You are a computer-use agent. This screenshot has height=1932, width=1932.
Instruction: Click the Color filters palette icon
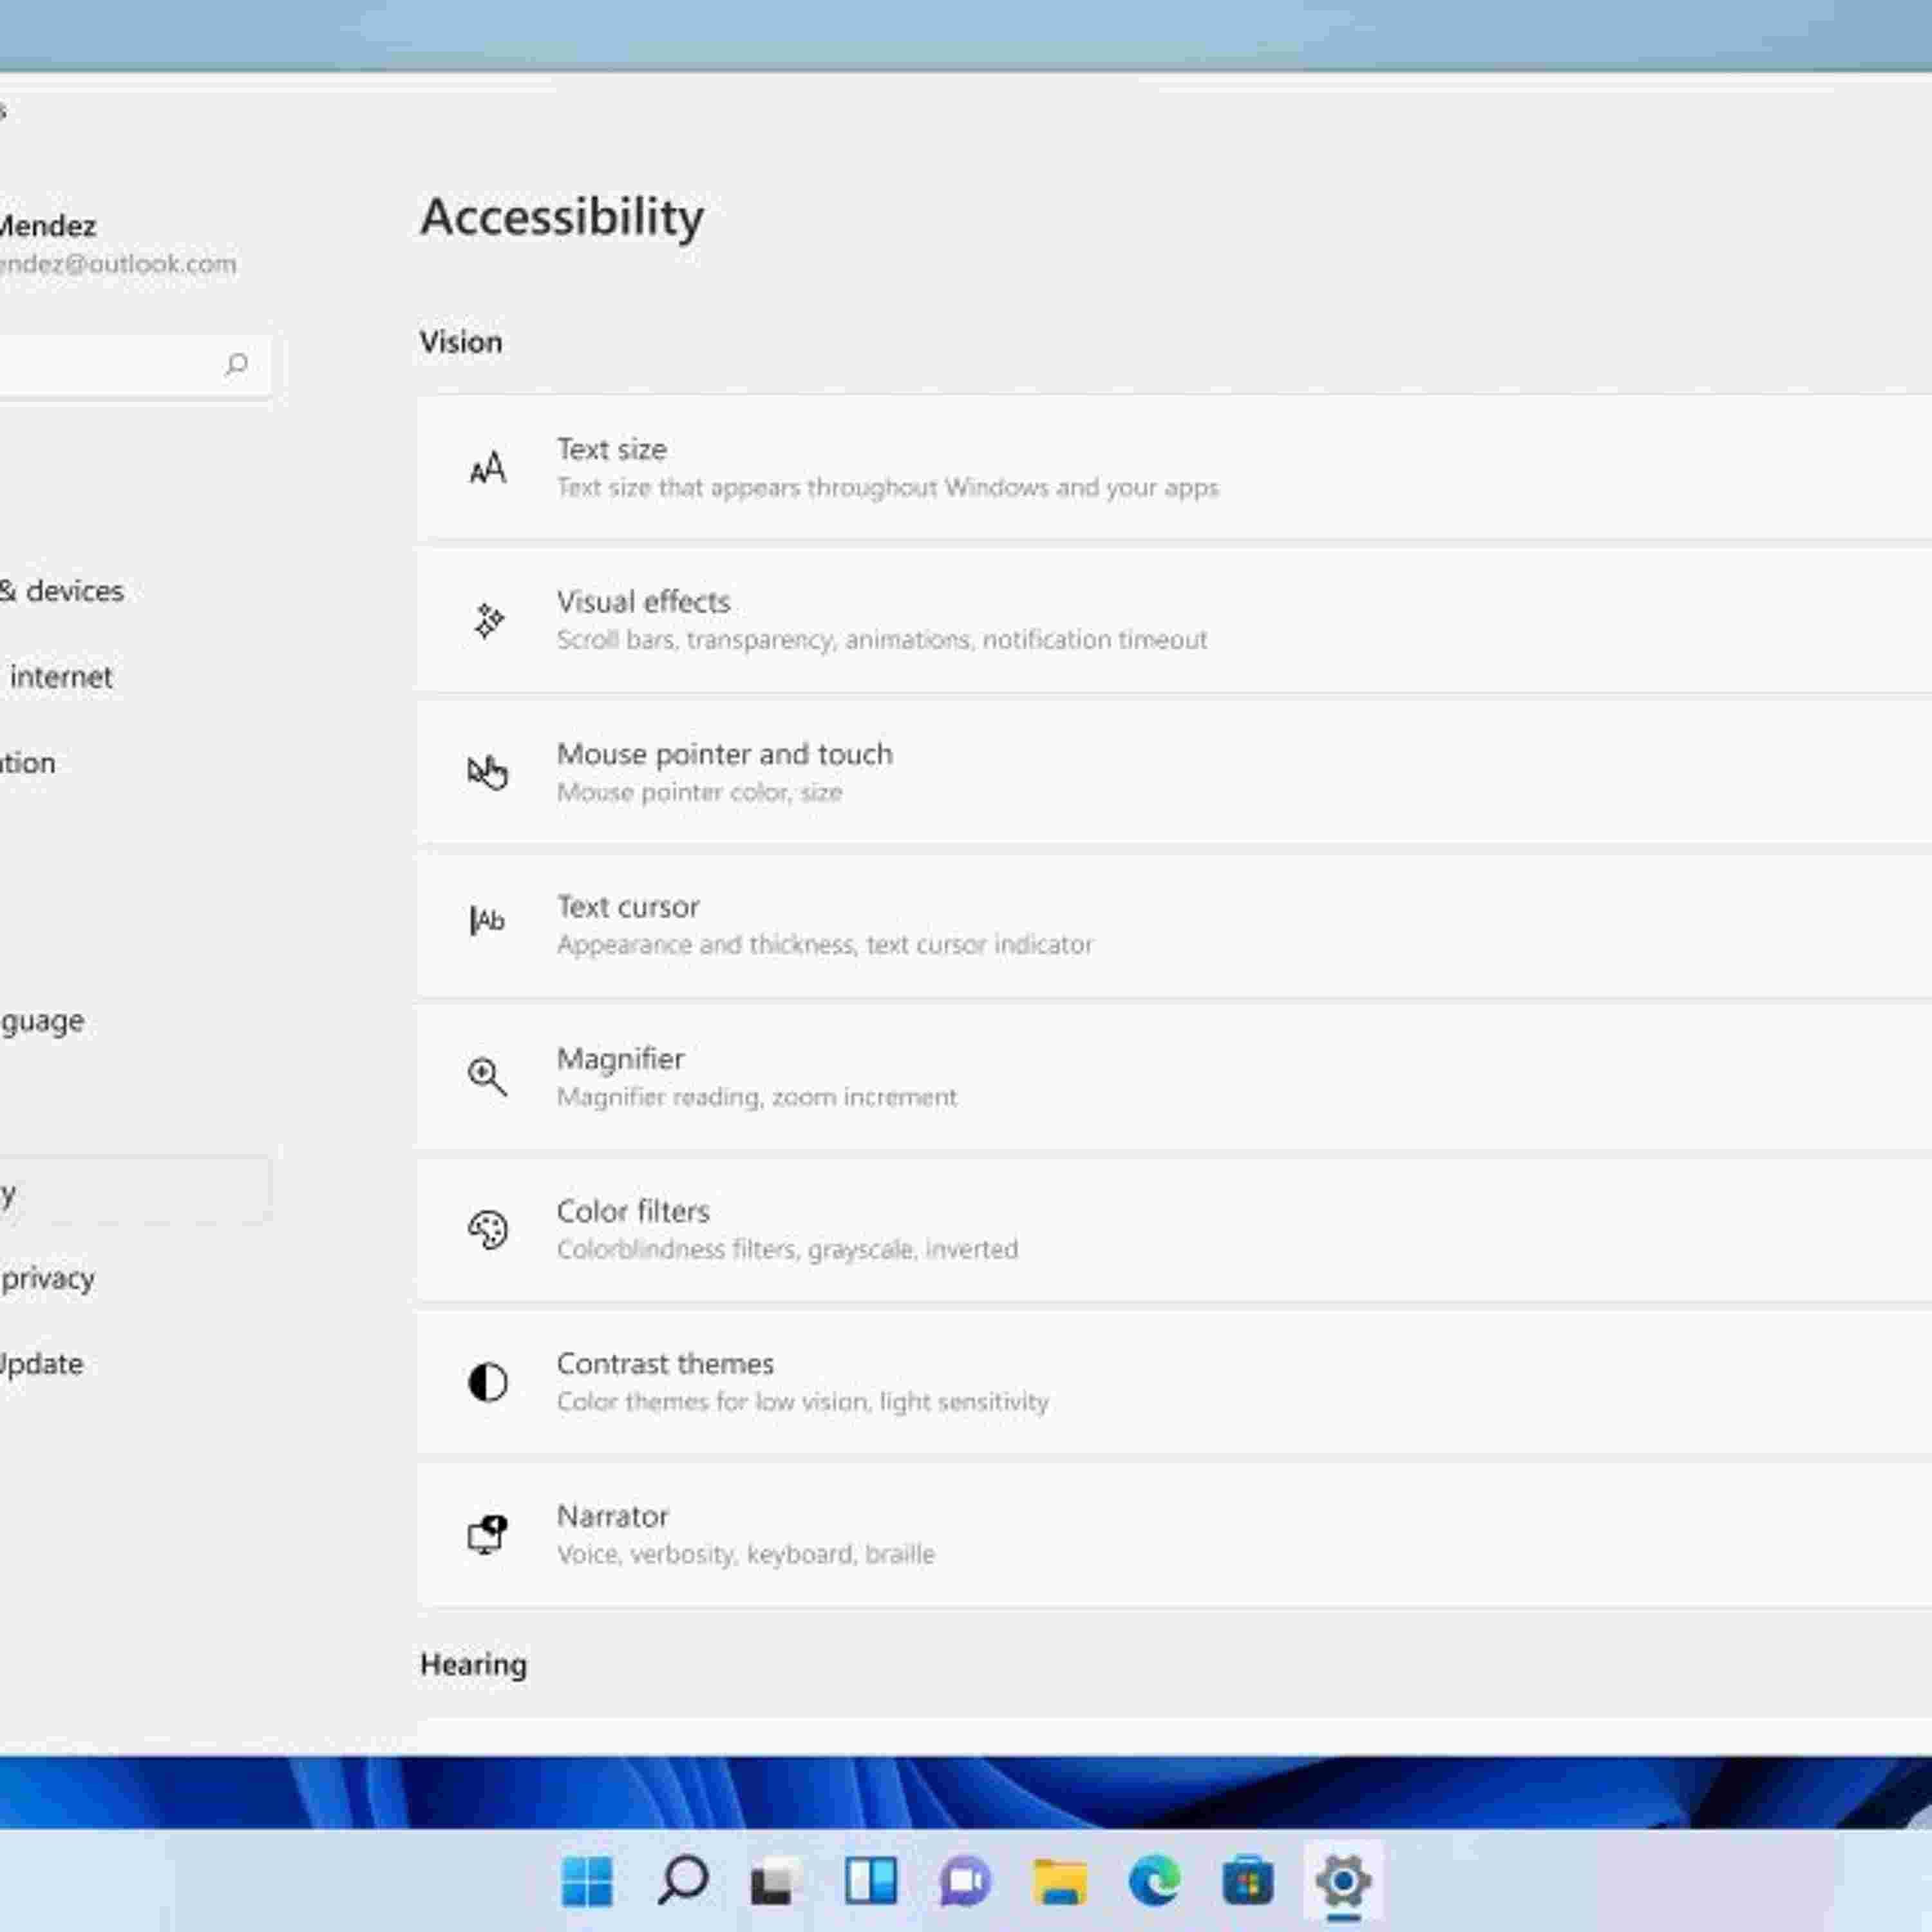tap(487, 1229)
